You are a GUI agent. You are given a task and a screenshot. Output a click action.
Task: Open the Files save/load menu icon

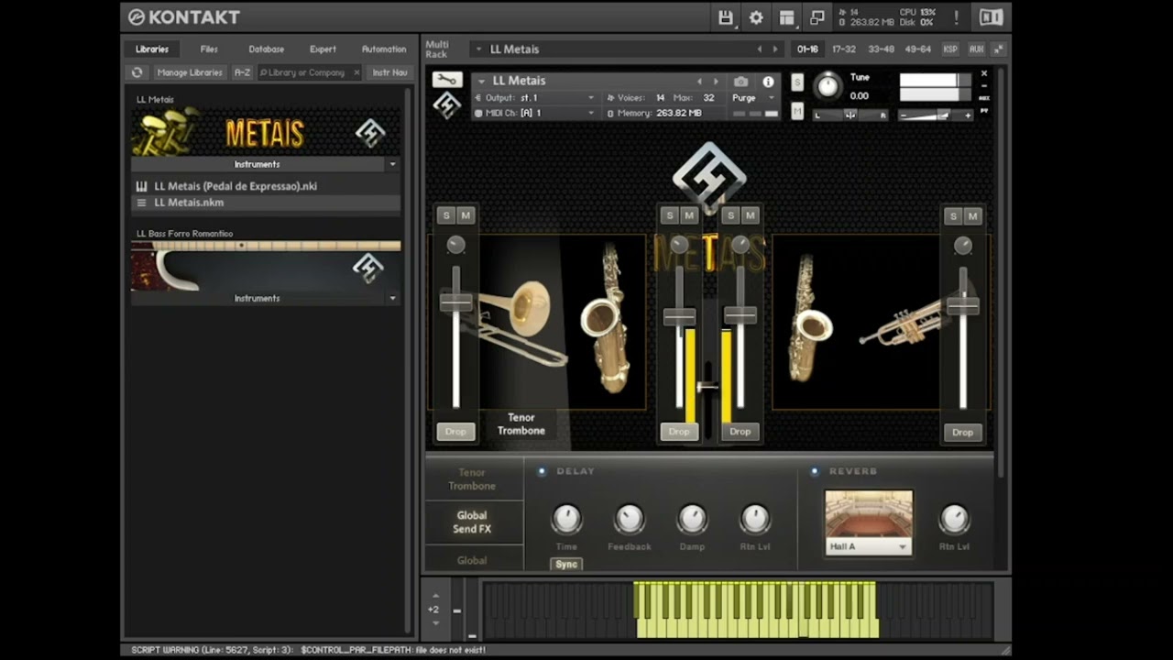(726, 17)
